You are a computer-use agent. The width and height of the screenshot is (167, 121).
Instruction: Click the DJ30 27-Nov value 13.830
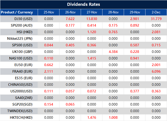pyautogui.click(x=92, y=19)
